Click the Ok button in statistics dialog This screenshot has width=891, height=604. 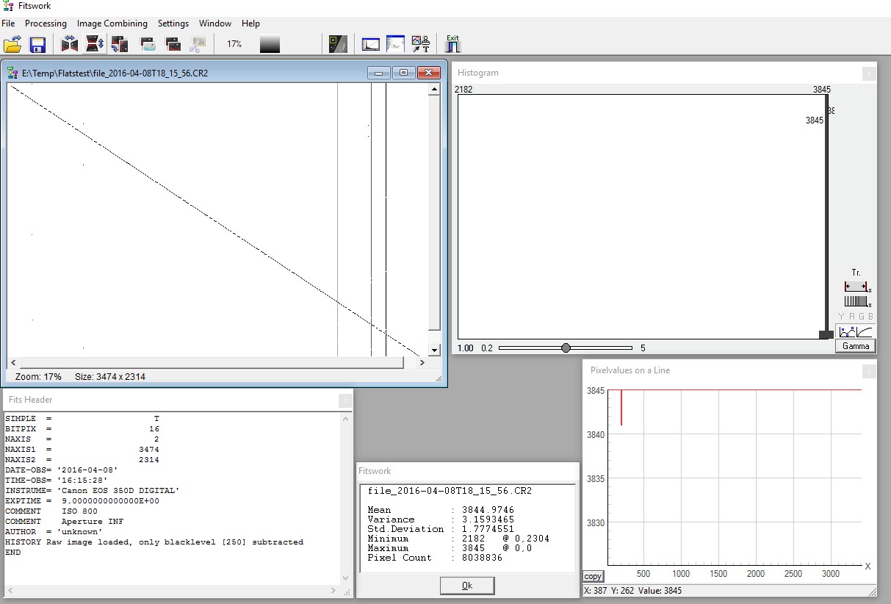(x=467, y=586)
